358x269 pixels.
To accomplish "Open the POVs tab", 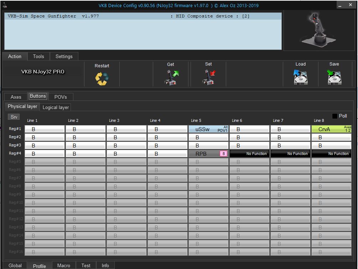I will pyautogui.click(x=61, y=97).
